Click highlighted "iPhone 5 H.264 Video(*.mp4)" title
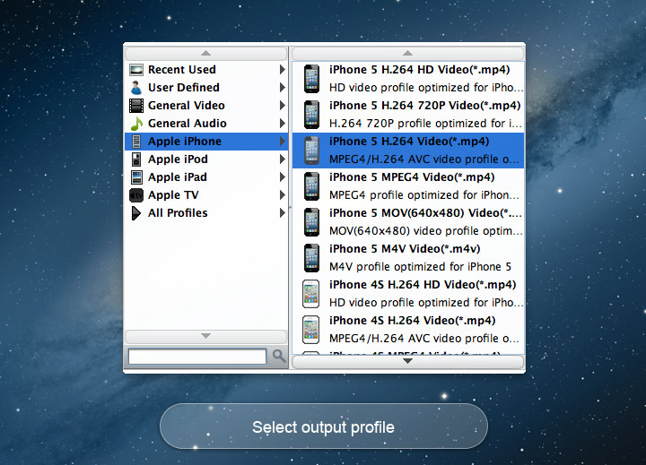 click(409, 142)
